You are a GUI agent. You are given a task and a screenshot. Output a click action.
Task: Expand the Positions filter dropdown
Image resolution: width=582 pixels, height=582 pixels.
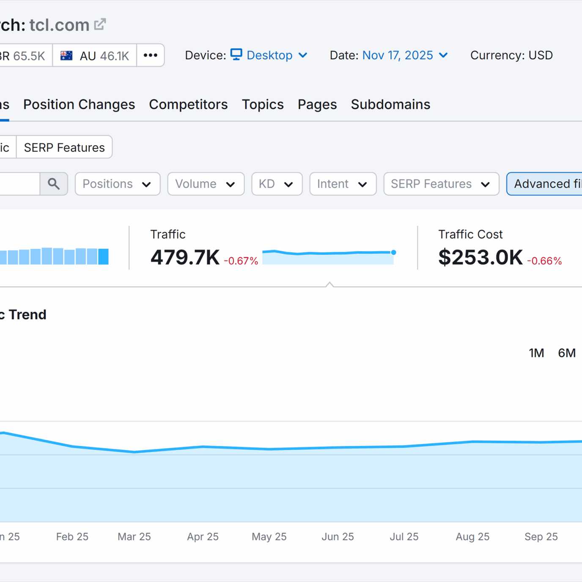117,184
